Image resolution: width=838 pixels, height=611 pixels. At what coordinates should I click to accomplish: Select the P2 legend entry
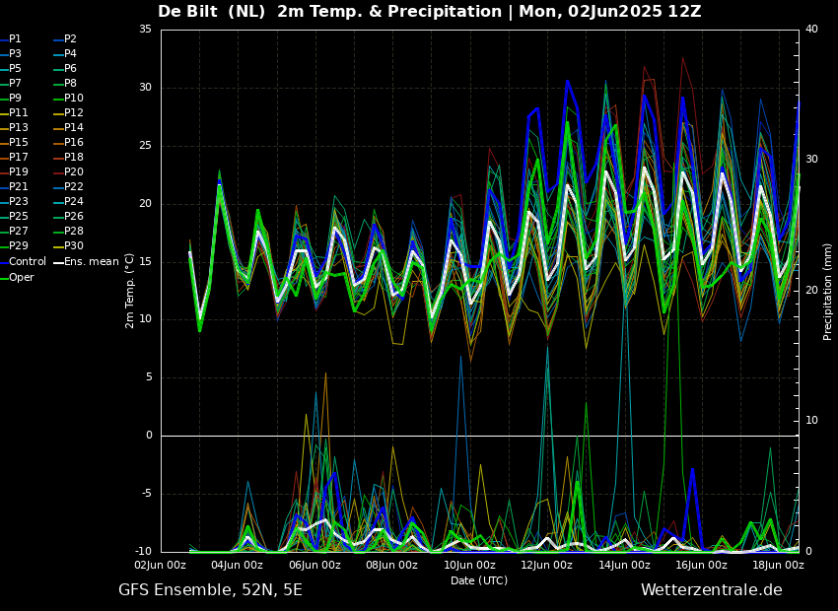(x=70, y=39)
